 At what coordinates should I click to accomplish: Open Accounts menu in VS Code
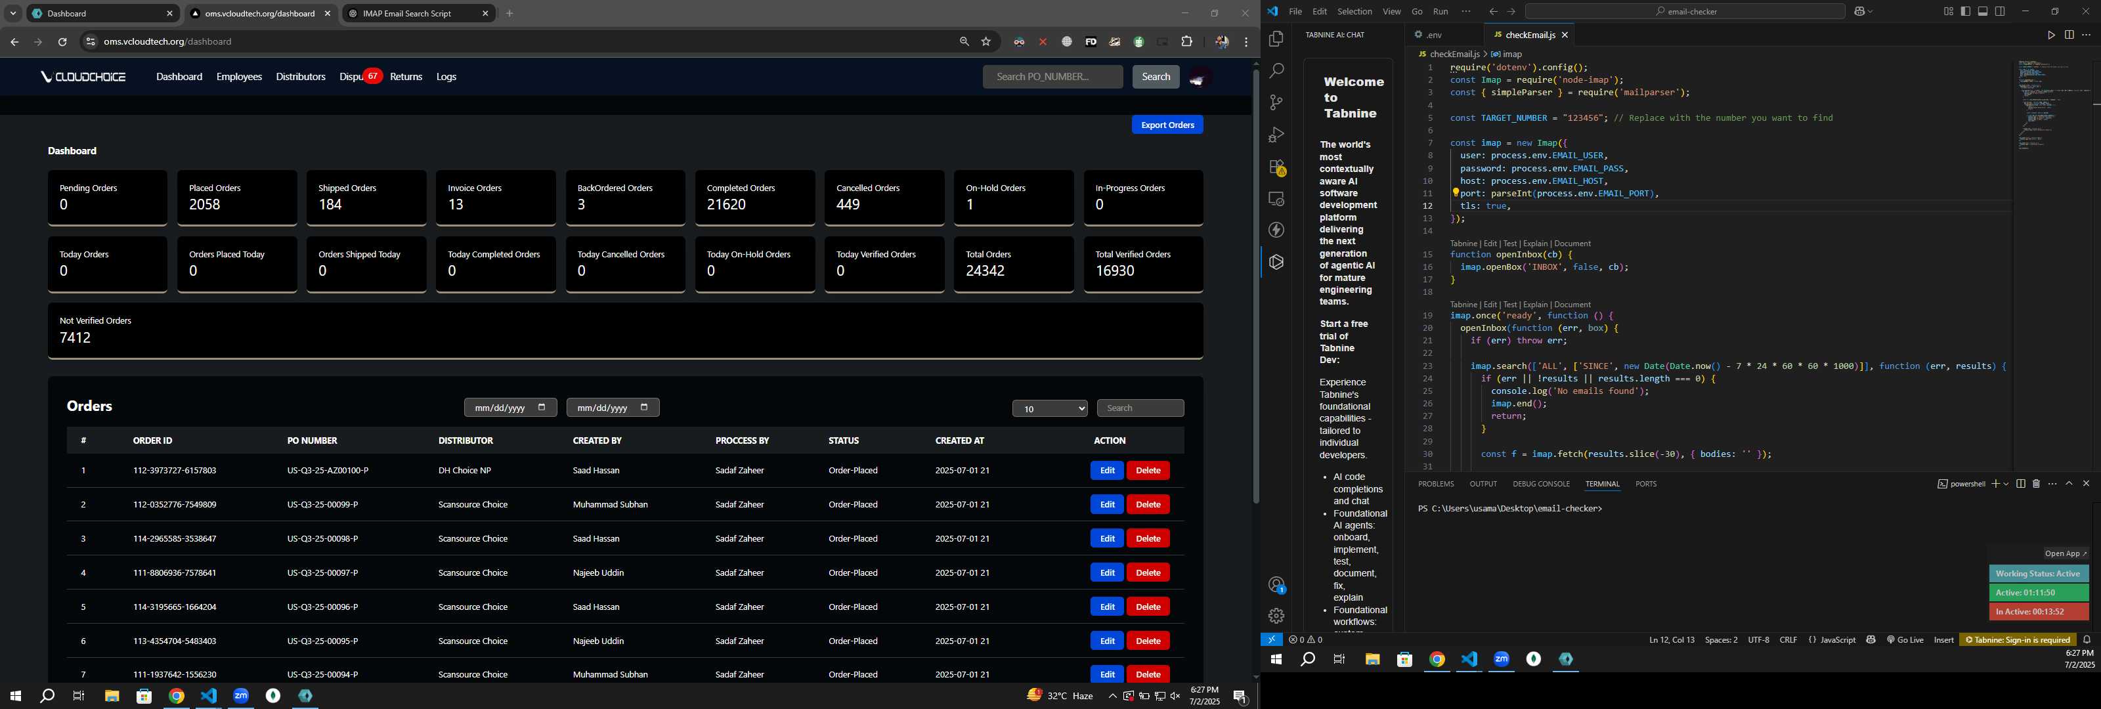[1276, 585]
